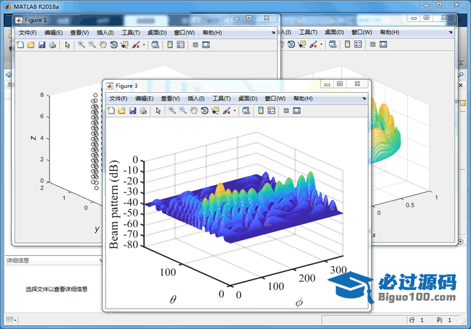Screen dimensions: 471x329
Task: Select Data Cursor tool in Figure 1
Action: pos(125,45)
